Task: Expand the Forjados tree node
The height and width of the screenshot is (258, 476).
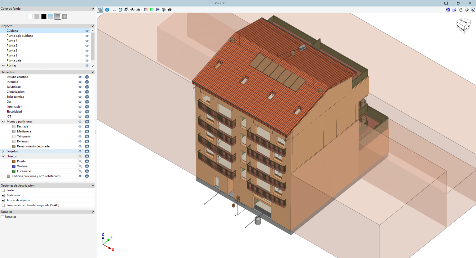Action: click(3, 151)
